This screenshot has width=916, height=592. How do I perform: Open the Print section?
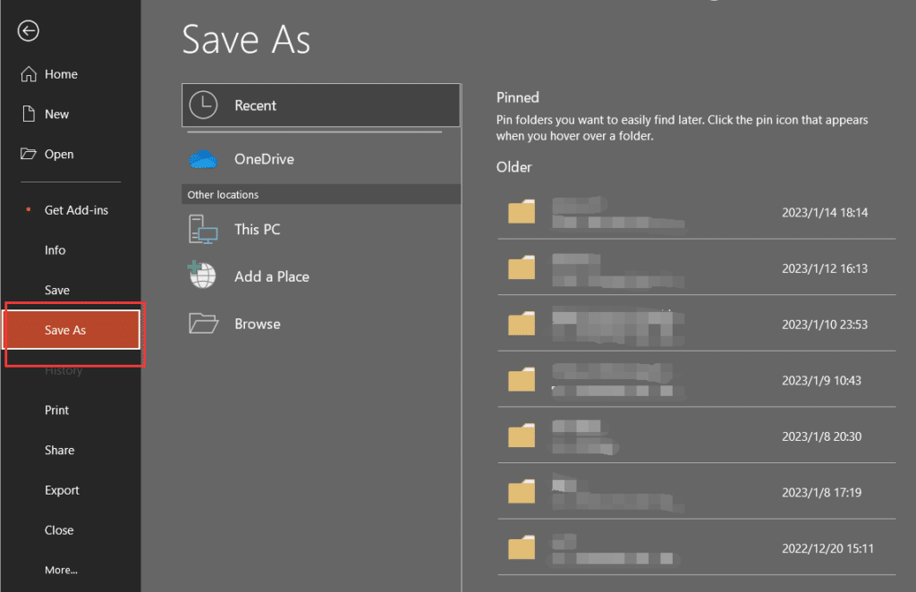click(x=56, y=410)
